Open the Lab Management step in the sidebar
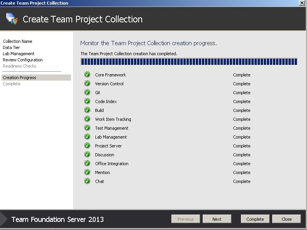The image size is (307, 230). [19, 54]
